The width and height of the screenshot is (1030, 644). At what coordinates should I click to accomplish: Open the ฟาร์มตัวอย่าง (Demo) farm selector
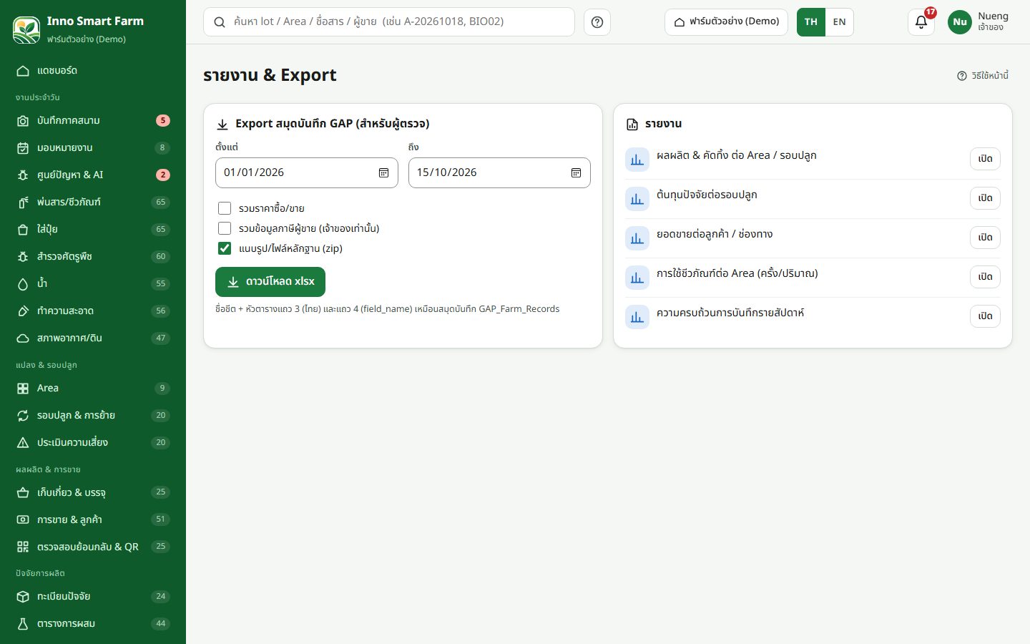[726, 22]
